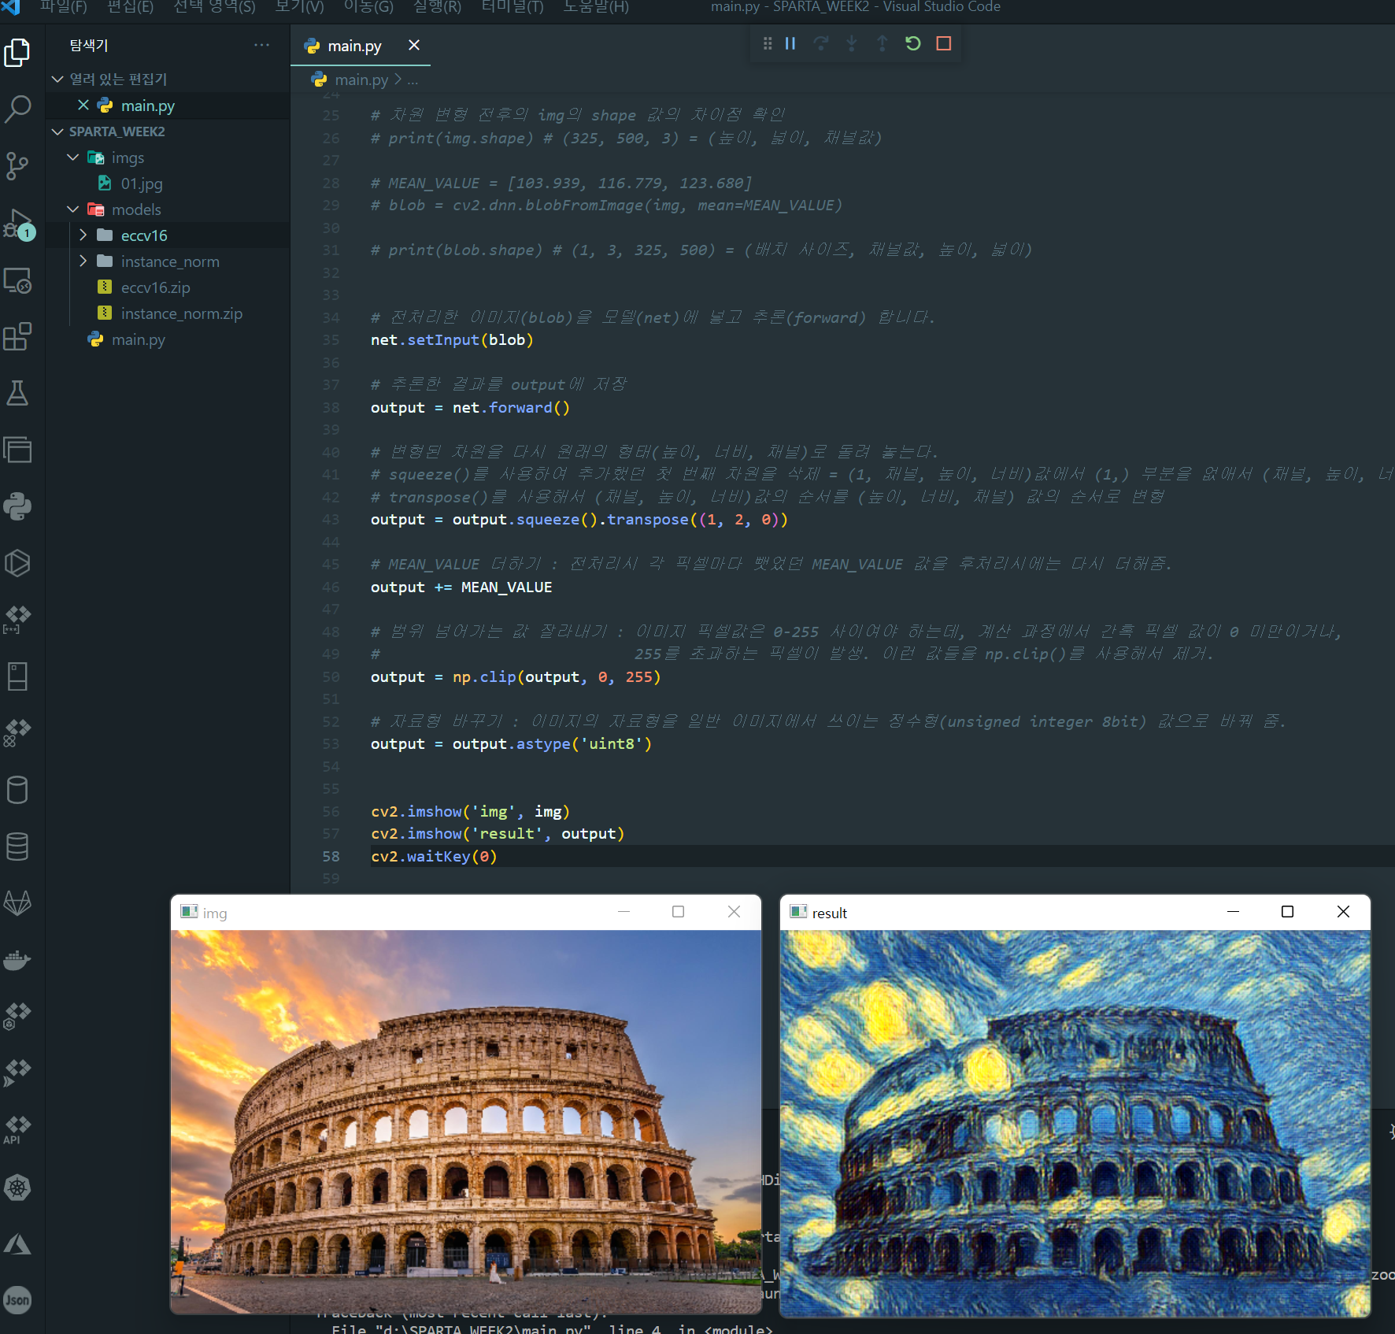Open the Source Control view
The image size is (1395, 1334).
[17, 166]
